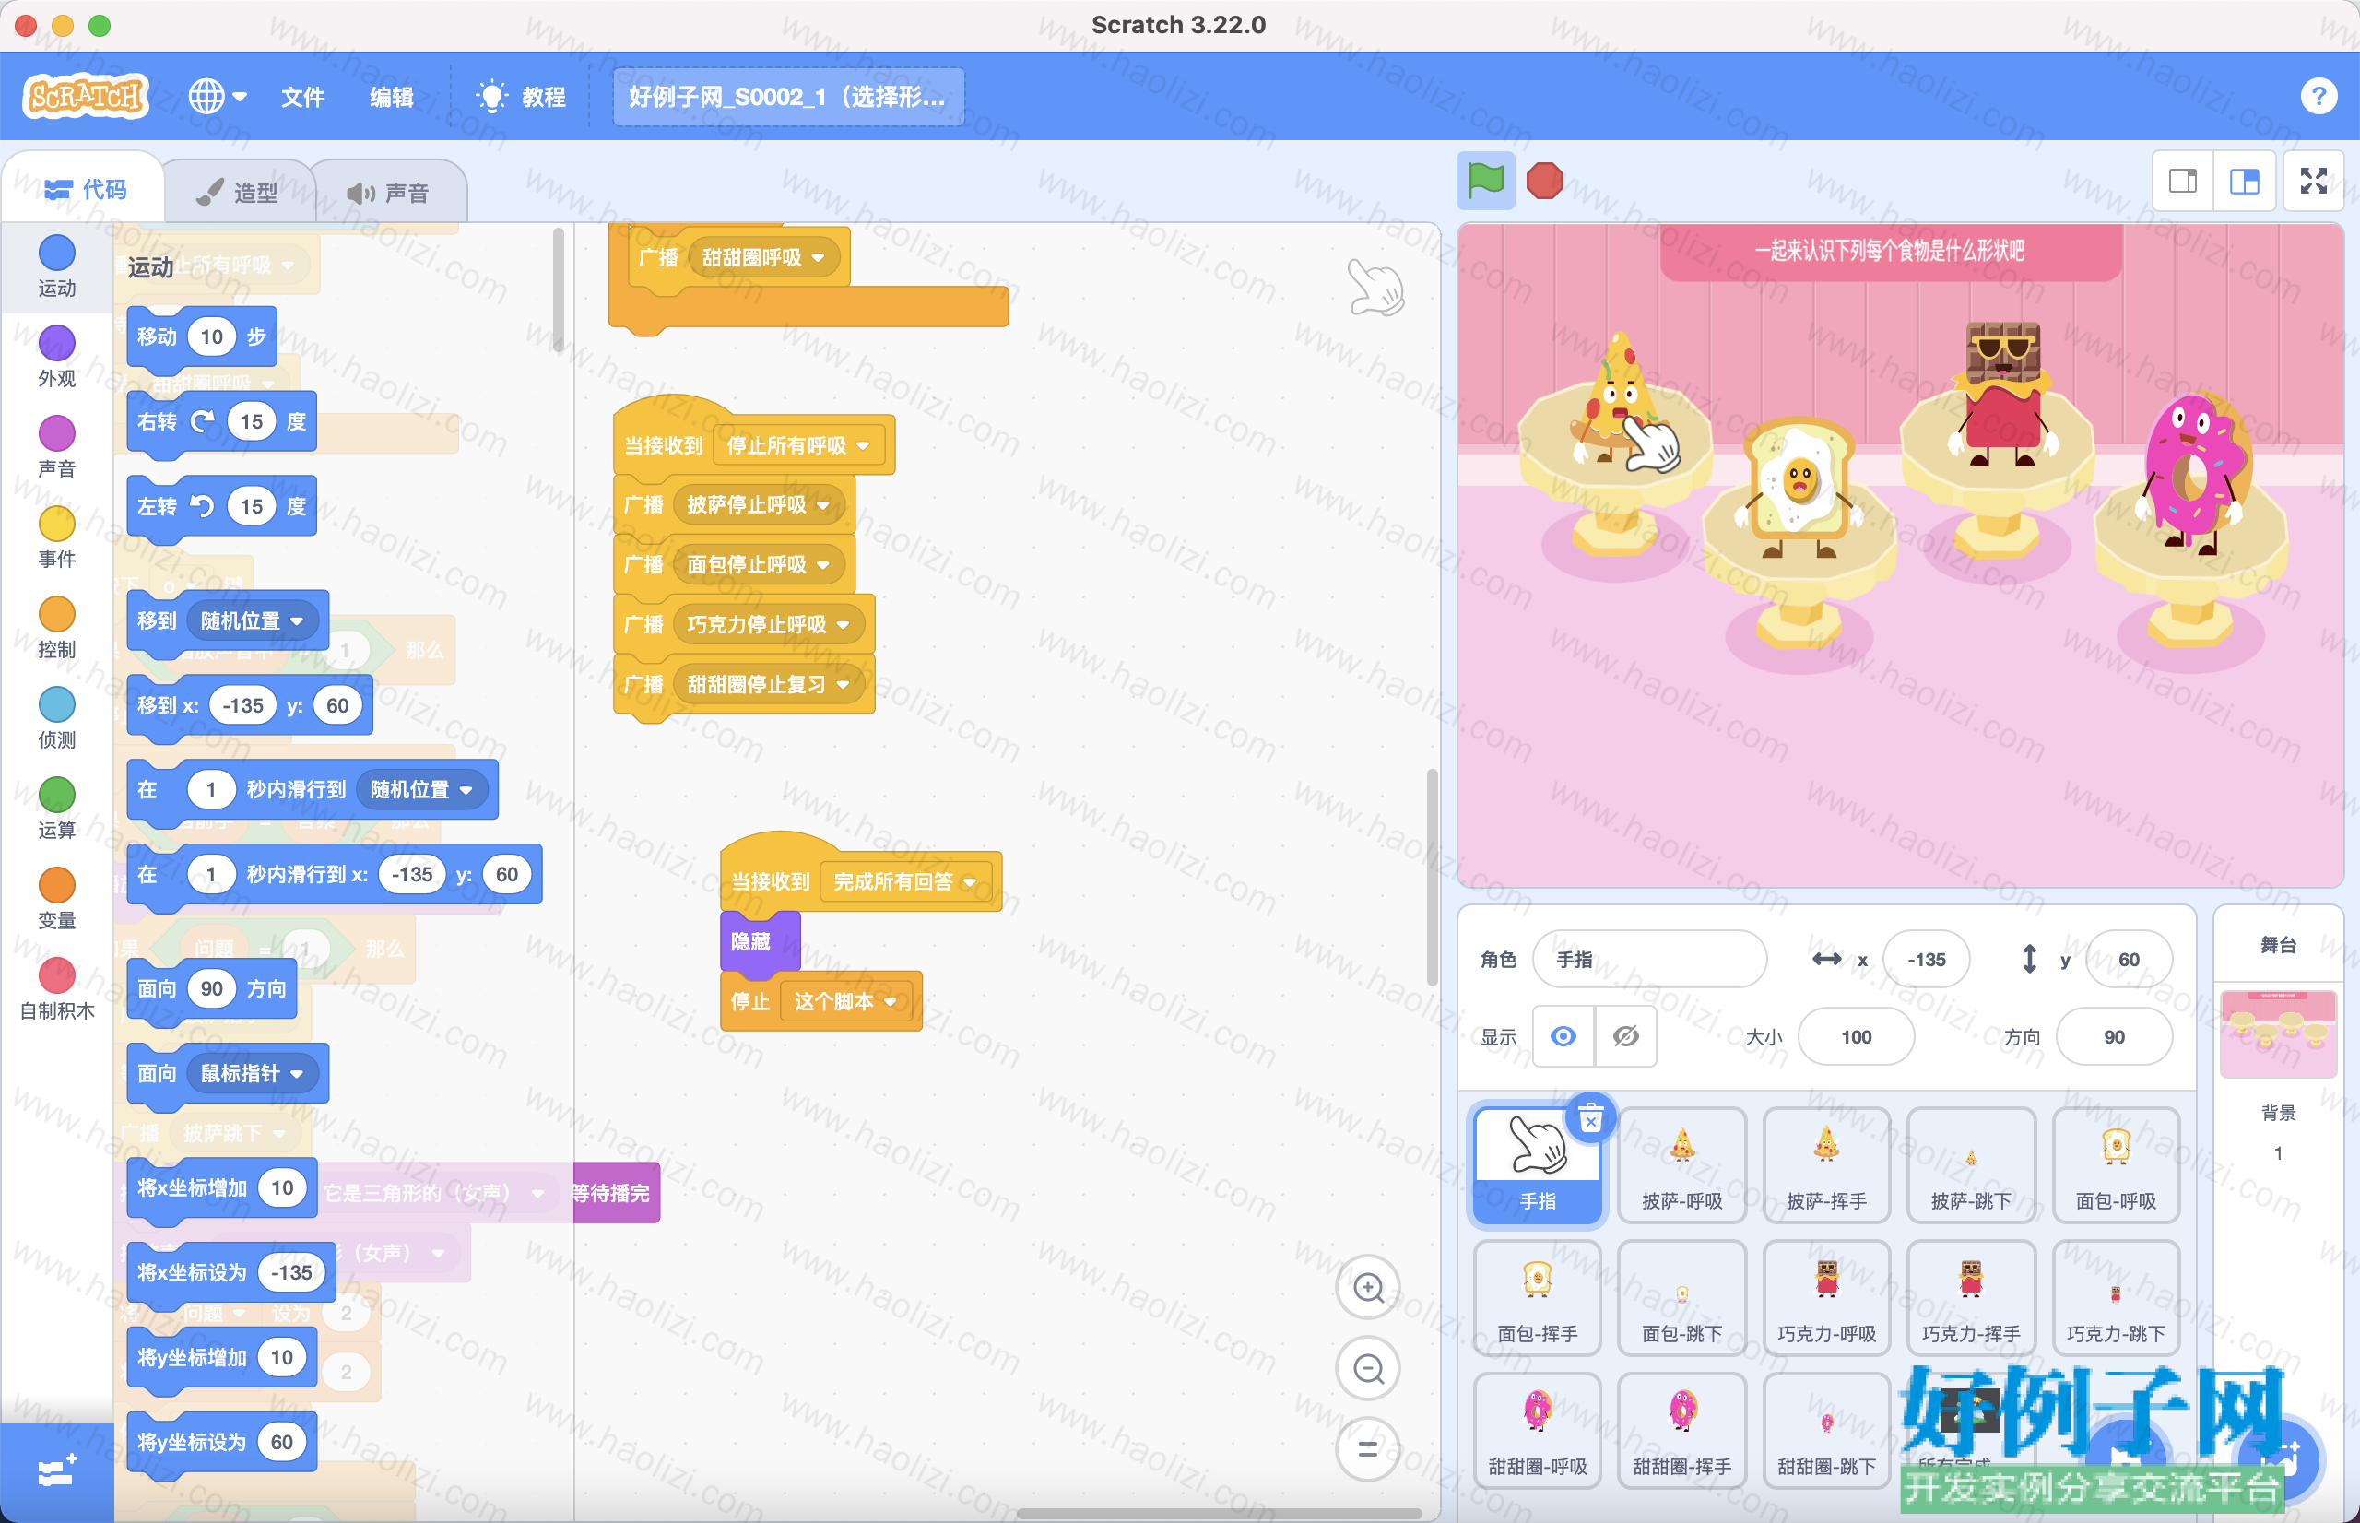Open 披萨停止呼吸 broadcast dropdown
Viewport: 2360px width, 1523px height.
(x=758, y=504)
